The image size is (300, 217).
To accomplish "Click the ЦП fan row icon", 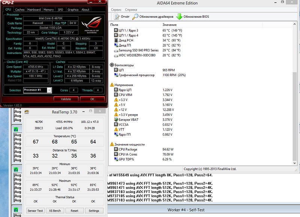I will (116, 70).
